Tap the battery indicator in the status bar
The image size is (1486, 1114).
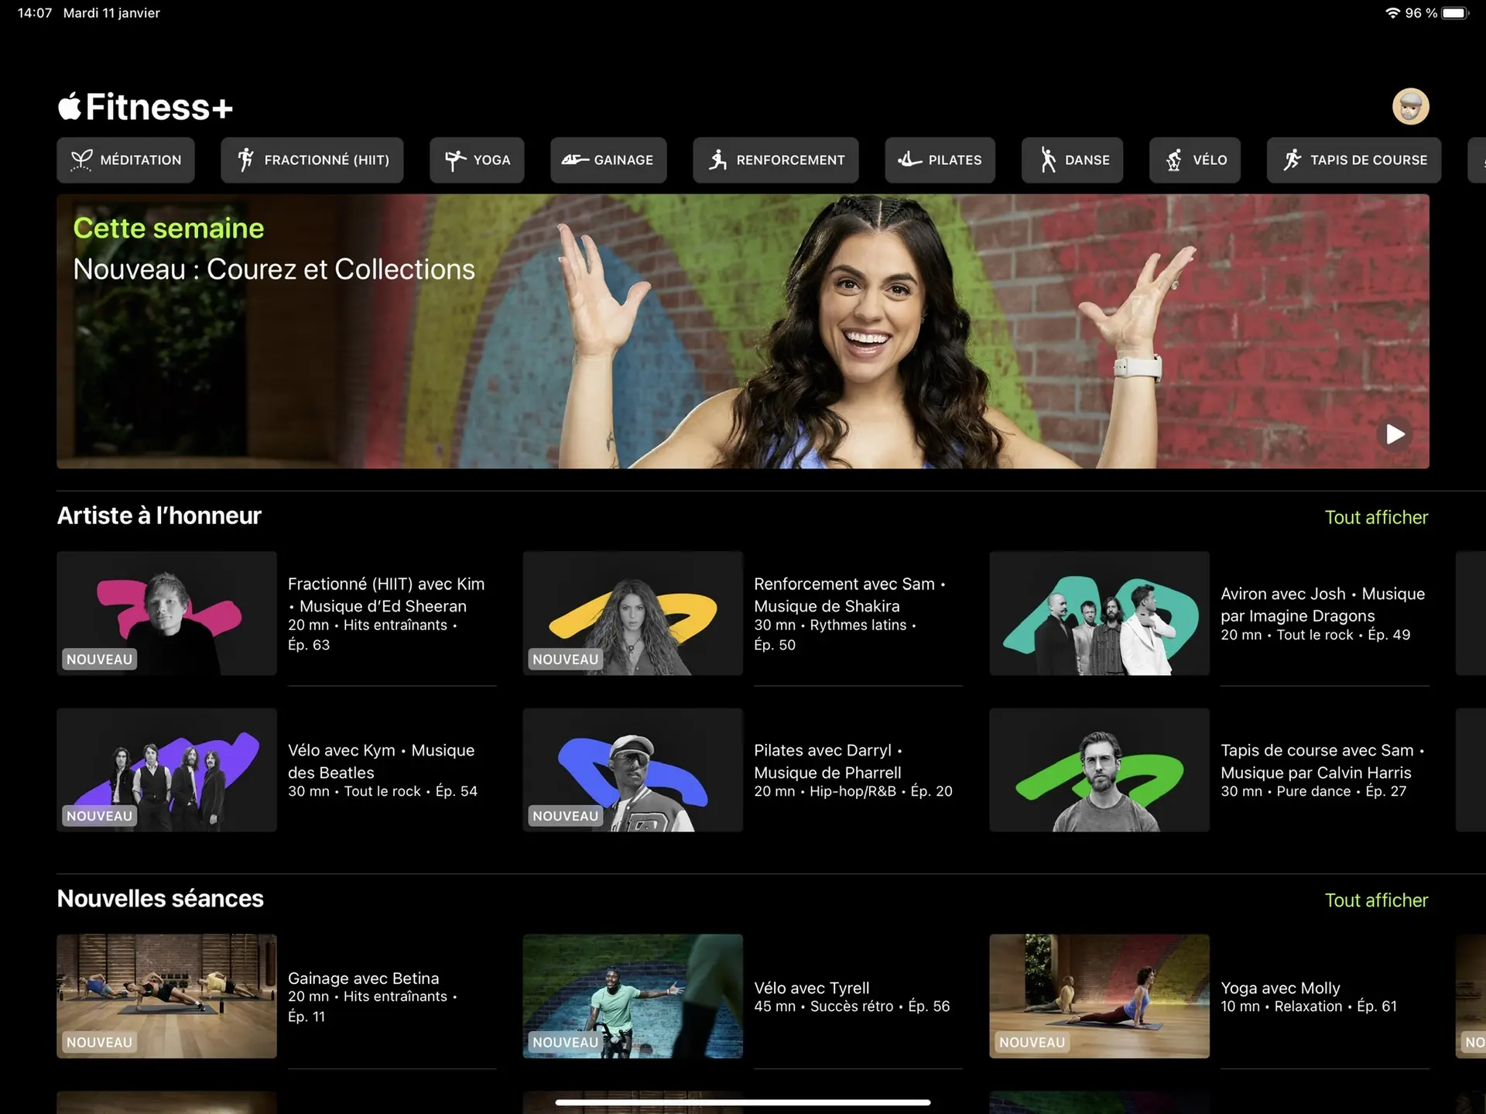pyautogui.click(x=1454, y=13)
